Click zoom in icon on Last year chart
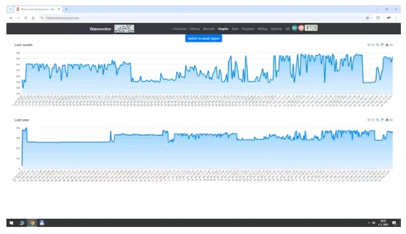Viewport: 406px width, 234px height. [369, 120]
